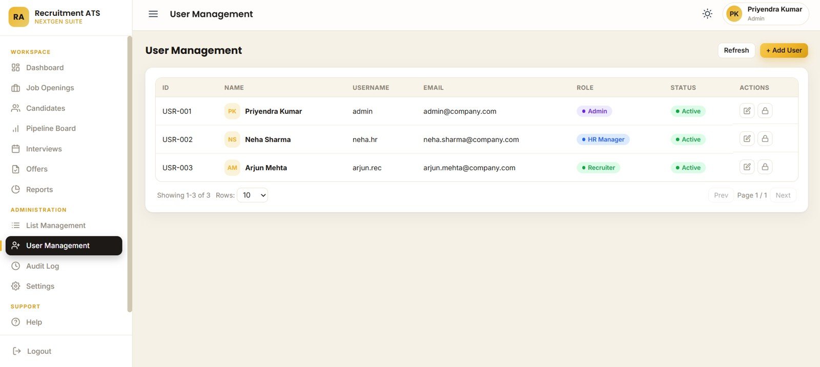Click the email arjun.mehta@company.com

click(x=469, y=168)
